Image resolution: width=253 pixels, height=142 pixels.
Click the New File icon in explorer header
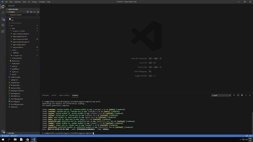click(28, 12)
